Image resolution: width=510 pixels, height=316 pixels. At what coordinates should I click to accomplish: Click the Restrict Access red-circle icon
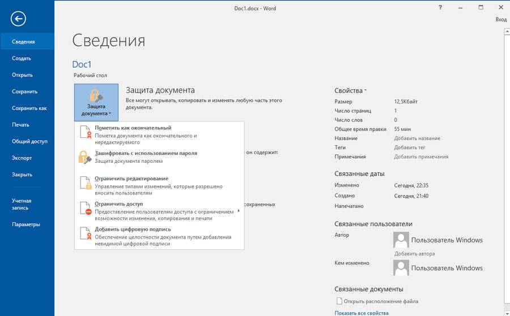pyautogui.click(x=86, y=208)
